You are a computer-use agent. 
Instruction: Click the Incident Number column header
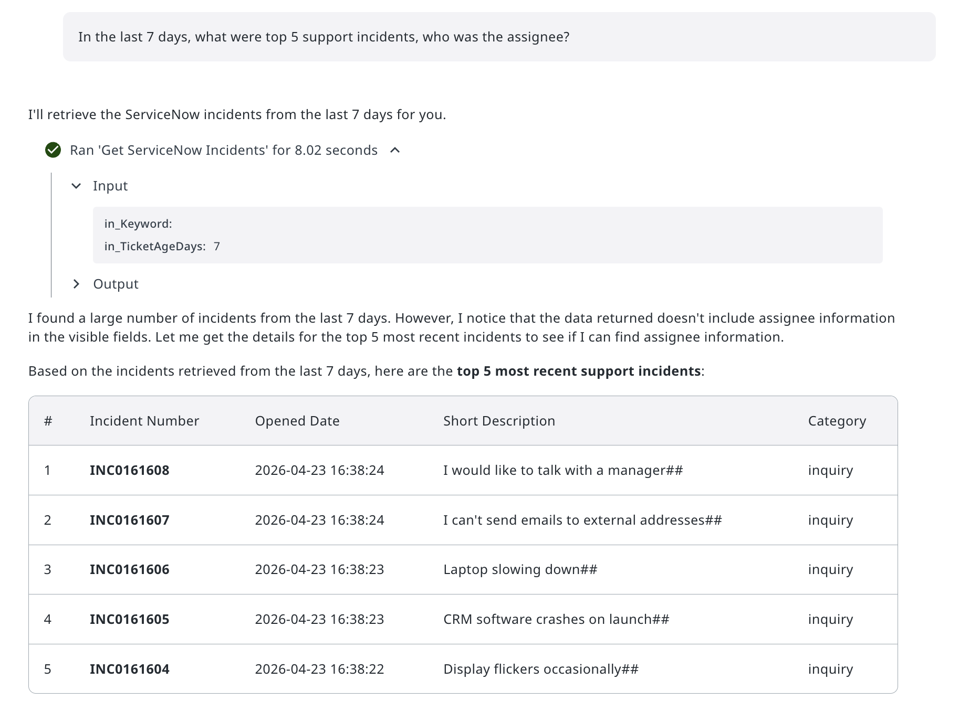pyautogui.click(x=144, y=421)
